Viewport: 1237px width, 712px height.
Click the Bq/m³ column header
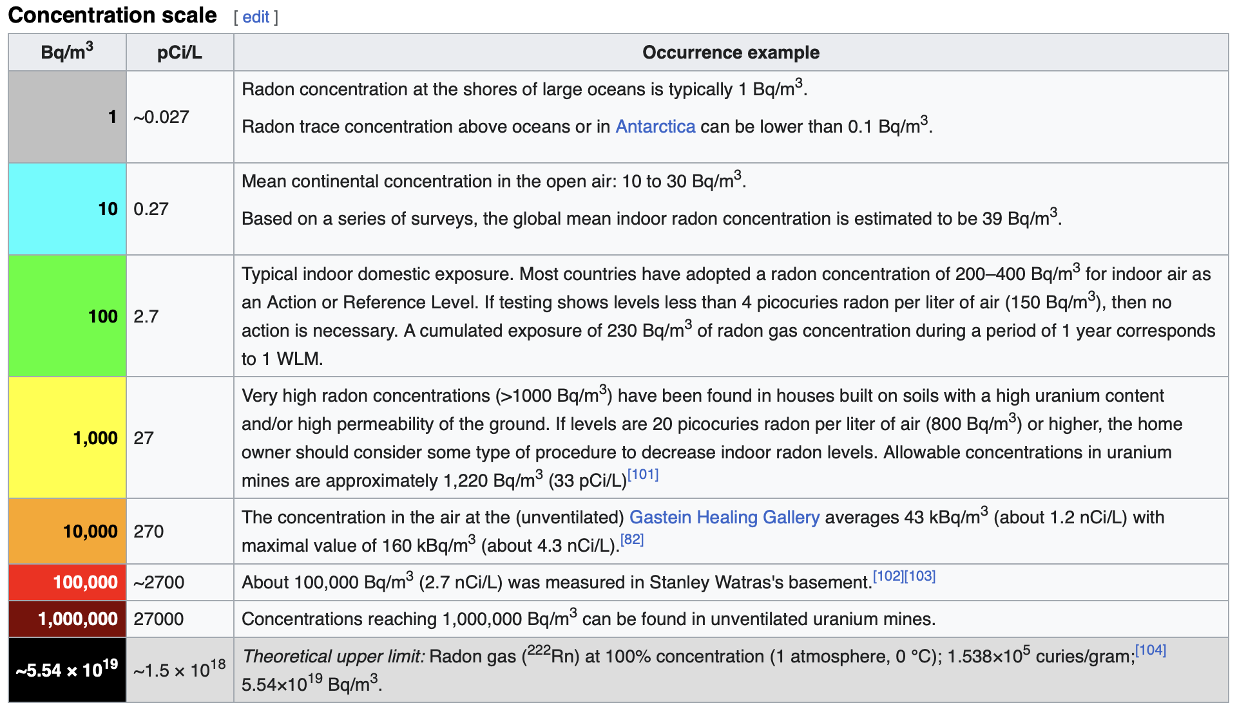(x=67, y=52)
